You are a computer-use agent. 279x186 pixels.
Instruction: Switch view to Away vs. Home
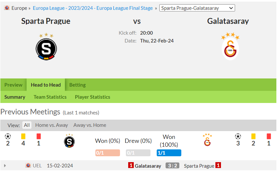click(x=90, y=125)
